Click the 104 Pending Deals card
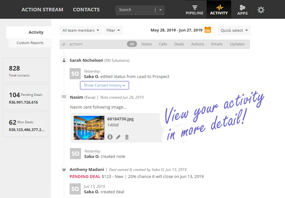This screenshot has height=198, width=285. tap(26, 97)
